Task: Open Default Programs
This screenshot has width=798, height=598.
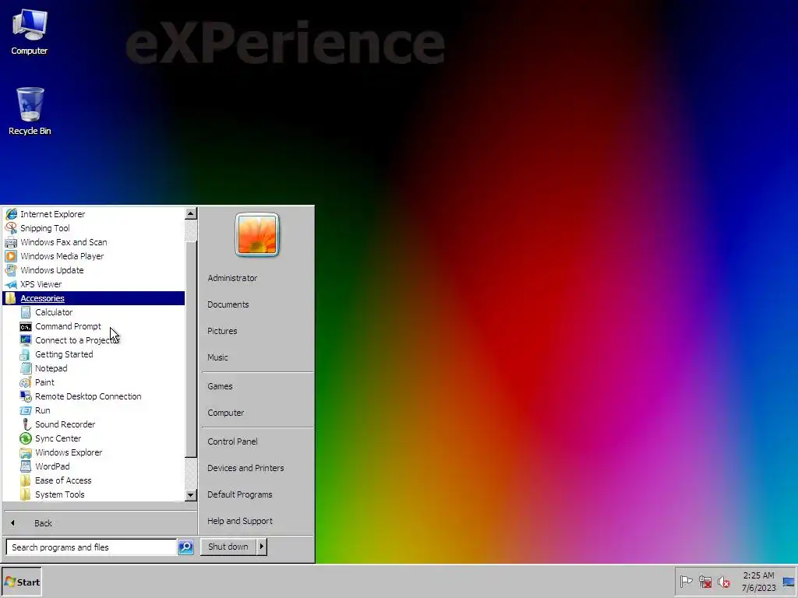Action: [x=240, y=494]
